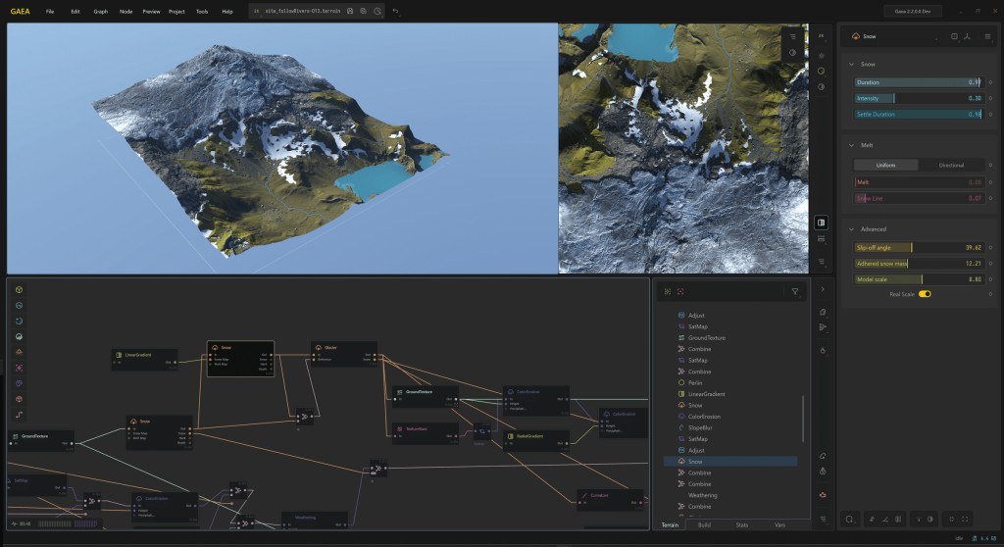Click the save icon next to terrain filename

(x=350, y=11)
